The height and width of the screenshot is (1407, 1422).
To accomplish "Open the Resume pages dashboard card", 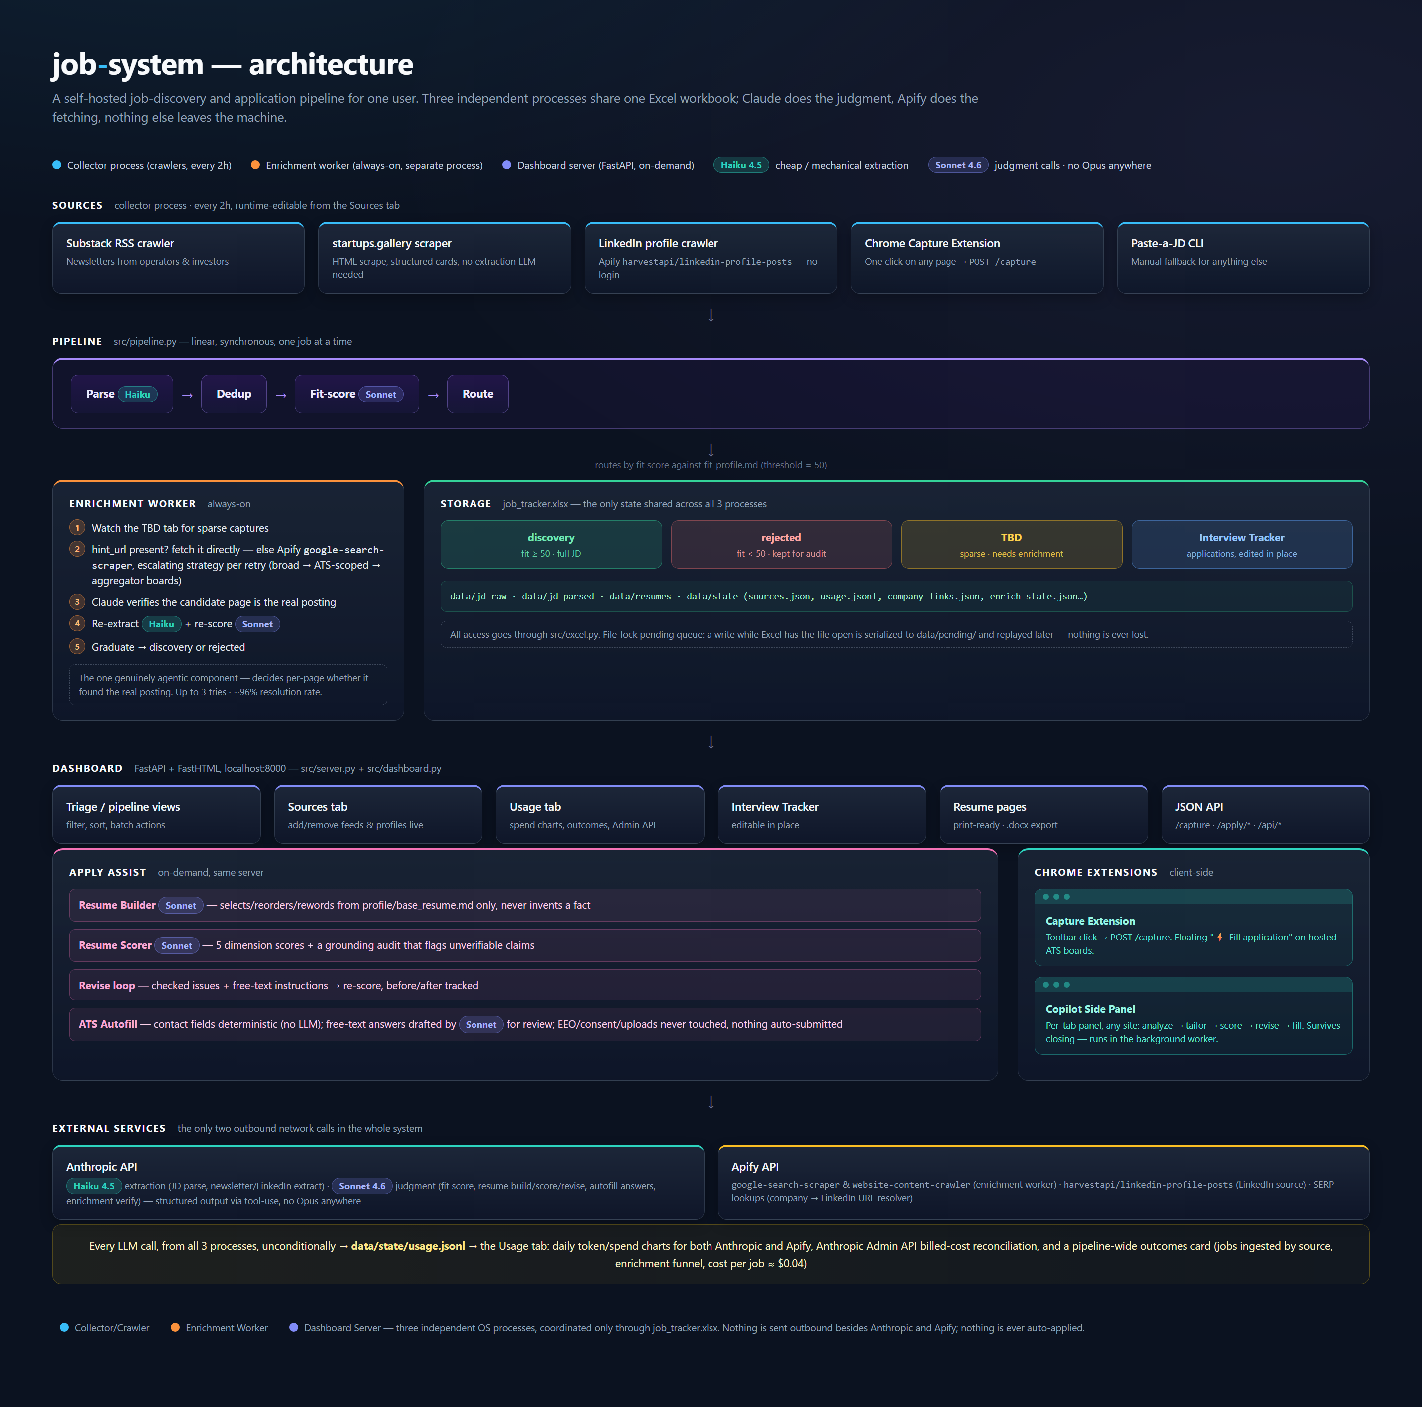I will (x=1044, y=815).
